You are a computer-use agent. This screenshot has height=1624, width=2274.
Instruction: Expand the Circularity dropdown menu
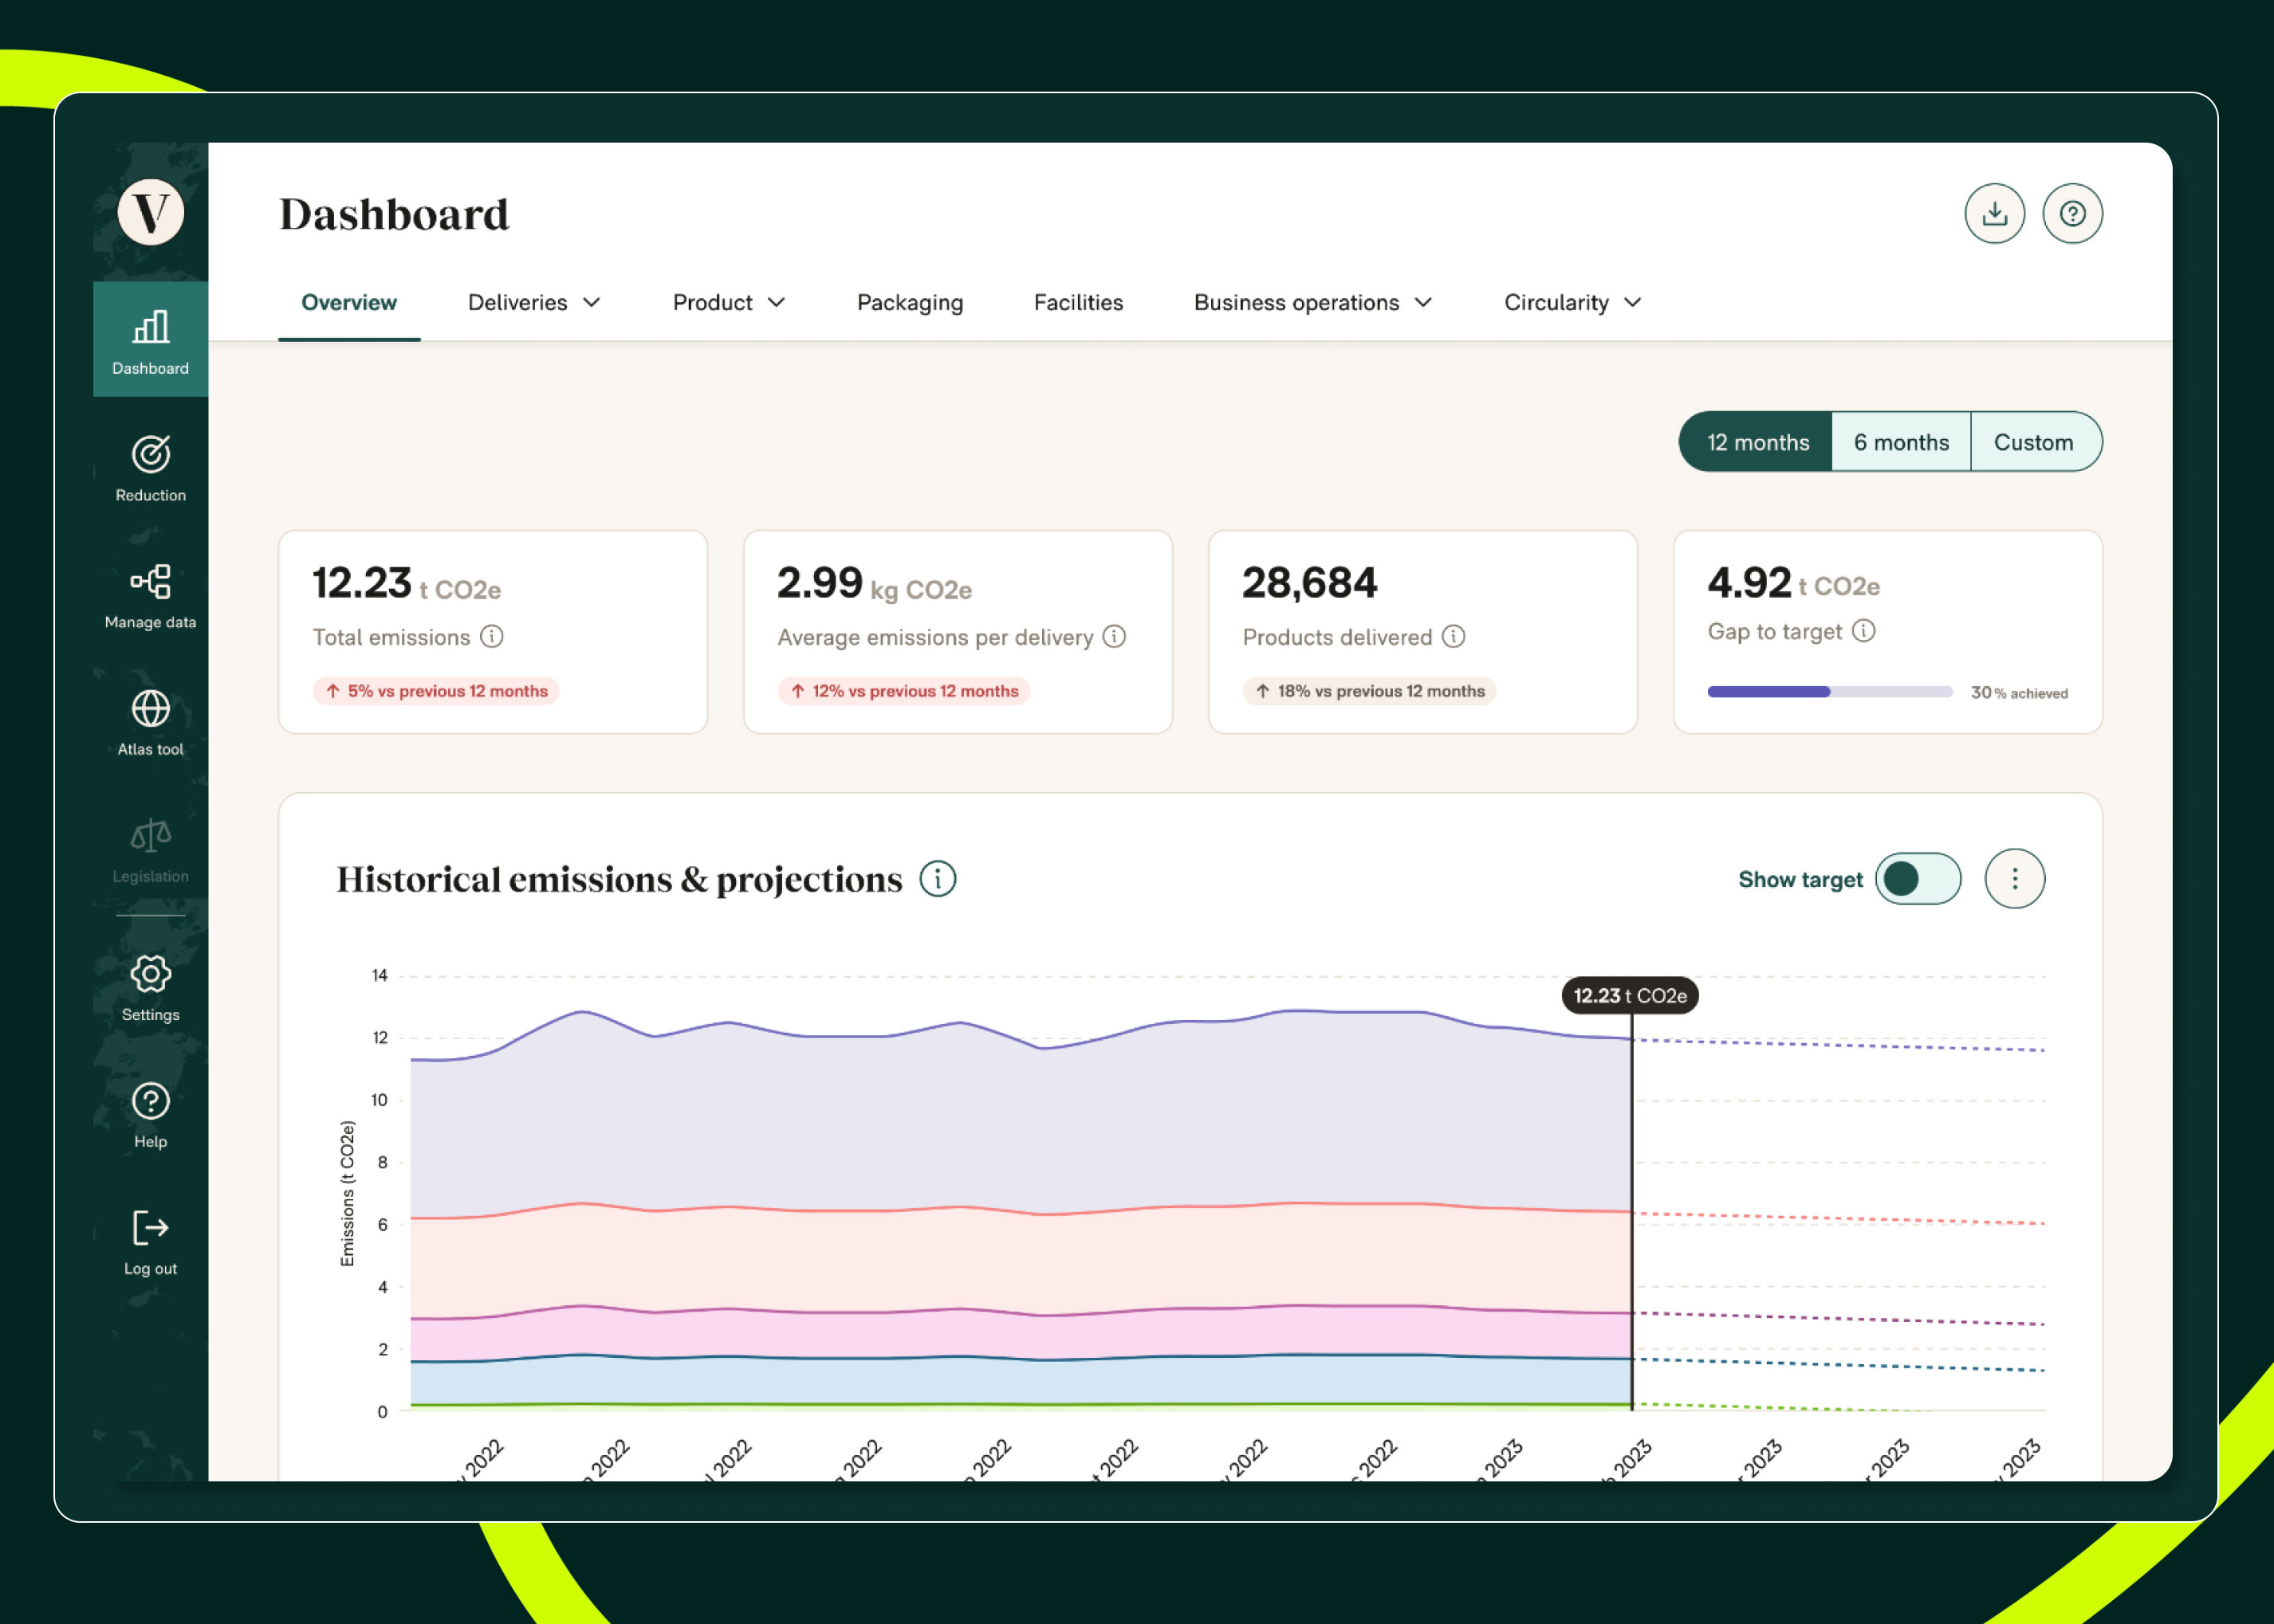pyautogui.click(x=1571, y=302)
